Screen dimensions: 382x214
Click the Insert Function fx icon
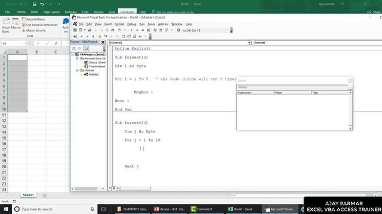[x=56, y=43]
